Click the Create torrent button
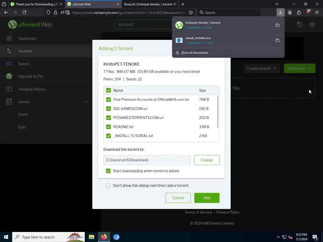This screenshot has width=323, height=242. (262, 68)
